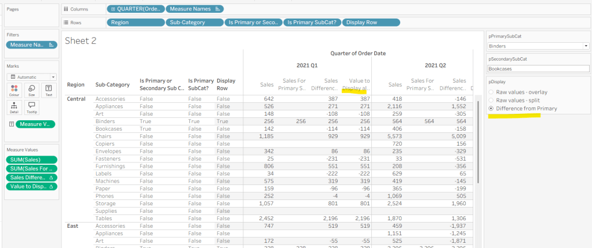
Task: Click the Columns shelf icon
Action: (66, 9)
